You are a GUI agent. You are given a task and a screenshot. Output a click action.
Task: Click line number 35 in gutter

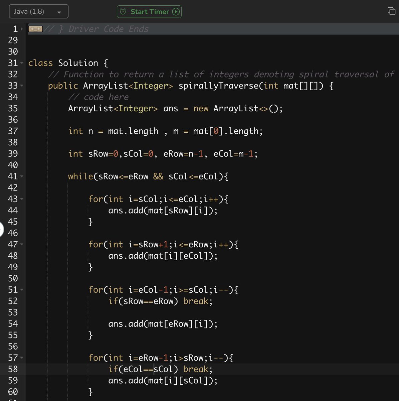tap(13, 108)
